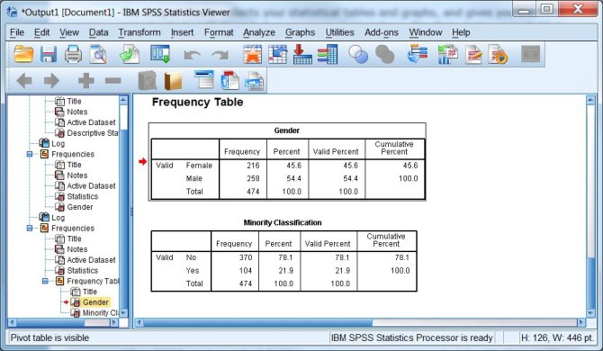Click the Promote left arrow icon
The image size is (603, 351).
coord(24,81)
